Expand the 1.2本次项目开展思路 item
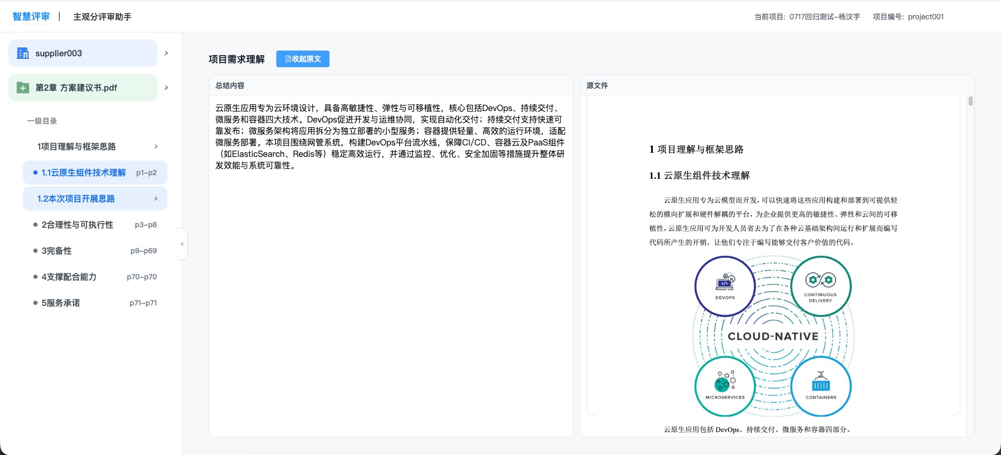The image size is (1001, 455). 156,199
